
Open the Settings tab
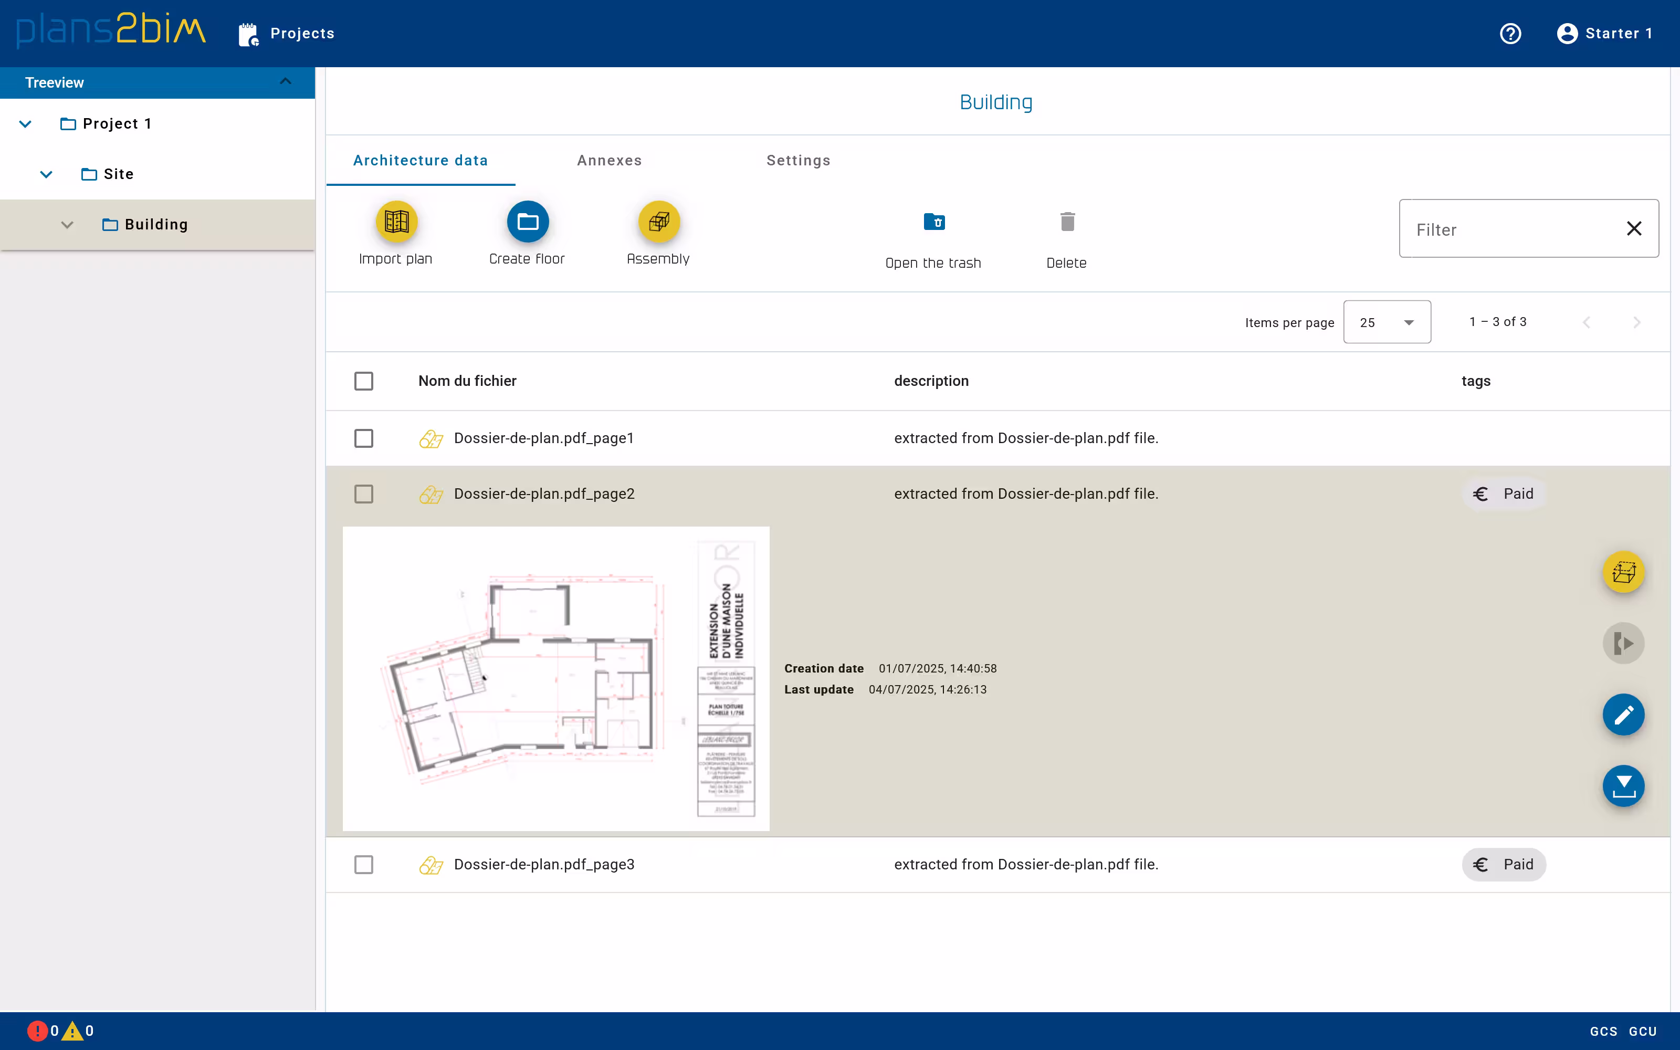(797, 161)
